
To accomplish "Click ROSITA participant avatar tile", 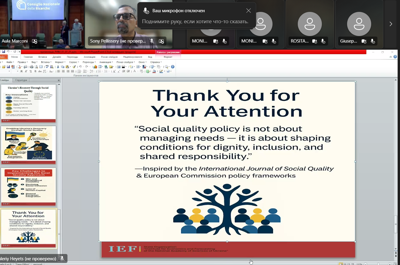I will coord(310,24).
